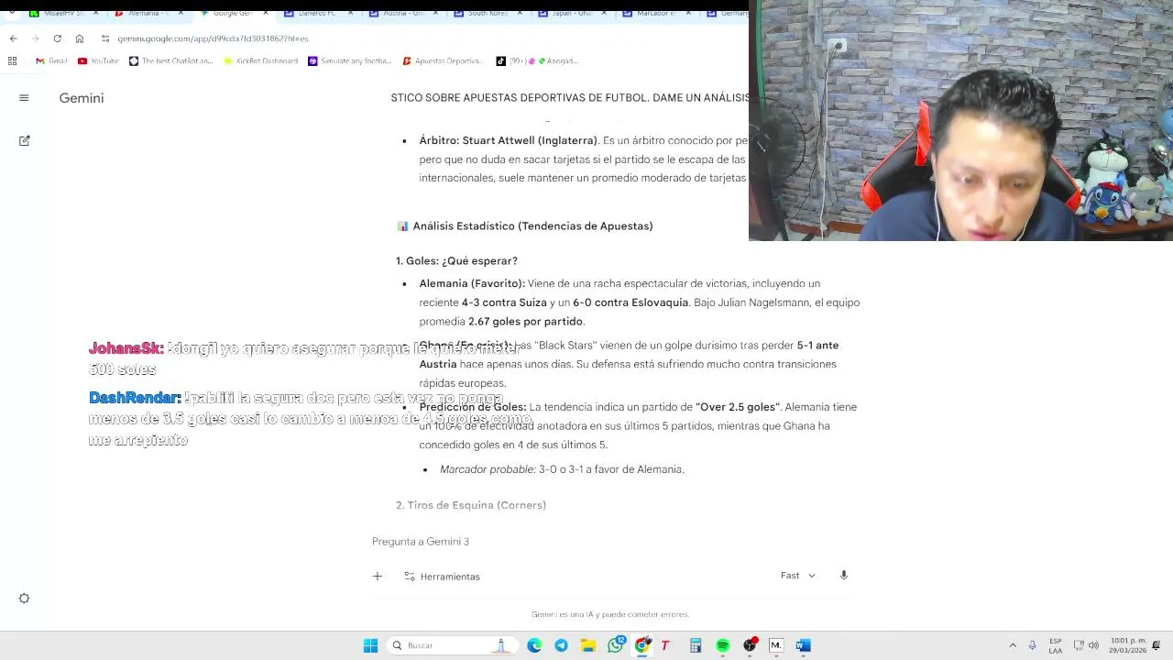Click 'Árbitro: Stuart Attwell' text
This screenshot has width=1173, height=660.
(x=509, y=141)
